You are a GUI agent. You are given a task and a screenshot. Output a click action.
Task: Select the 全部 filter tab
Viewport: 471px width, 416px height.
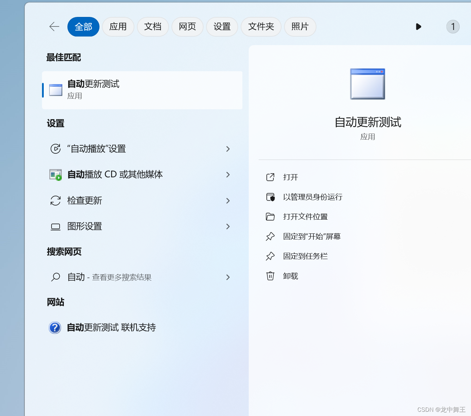[83, 27]
